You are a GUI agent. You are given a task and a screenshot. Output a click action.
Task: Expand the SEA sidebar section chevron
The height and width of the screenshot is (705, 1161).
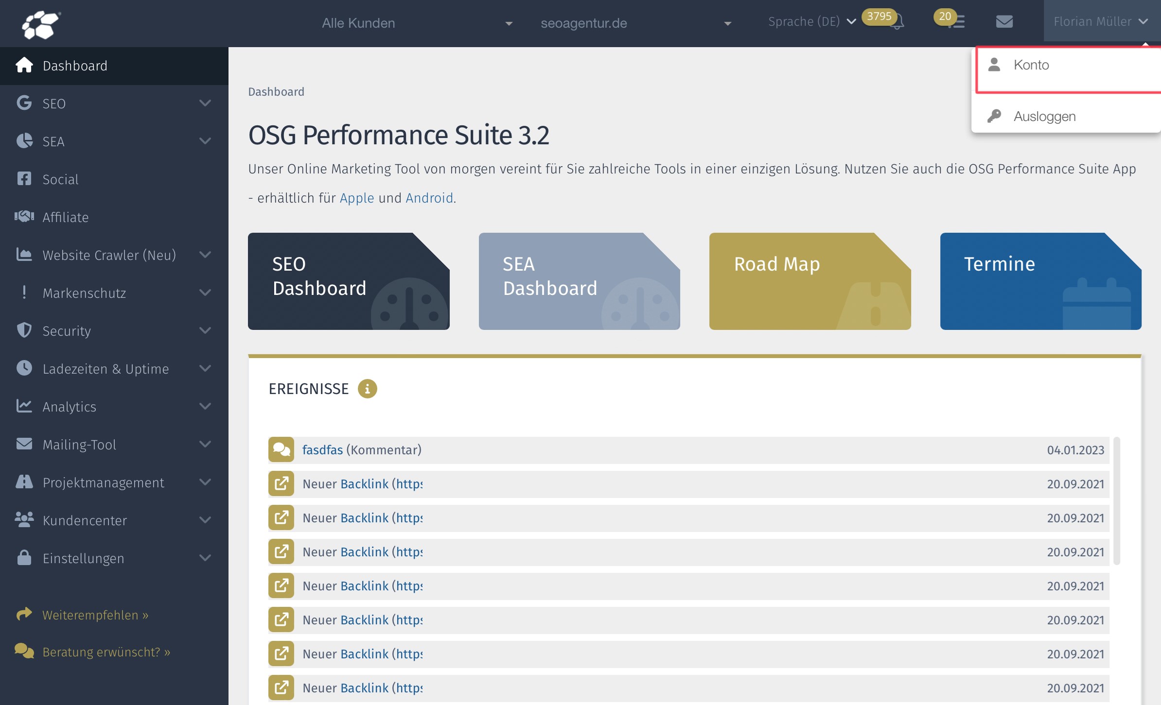206,141
